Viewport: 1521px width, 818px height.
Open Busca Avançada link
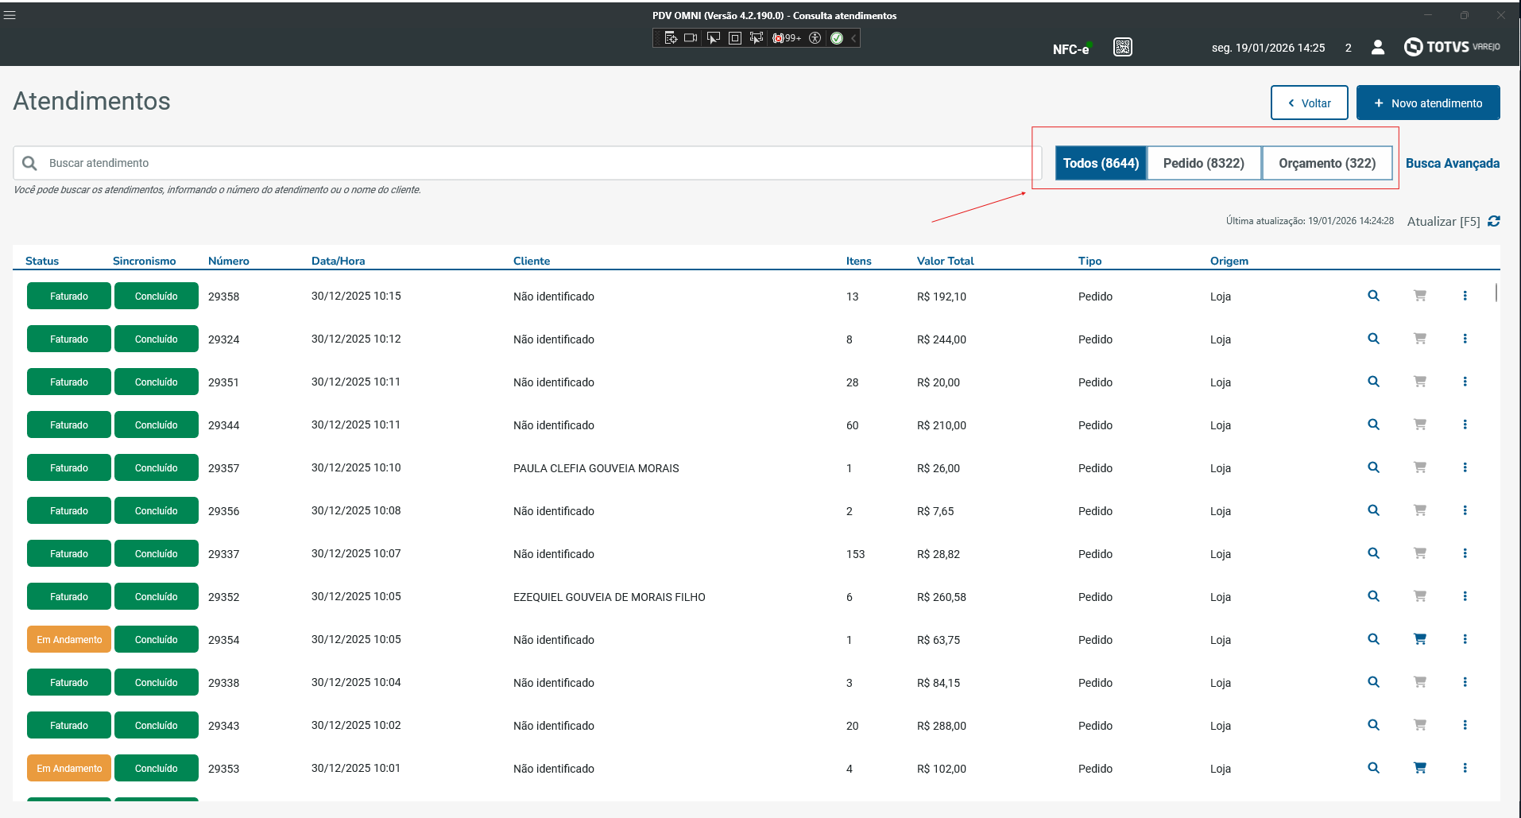pos(1453,163)
